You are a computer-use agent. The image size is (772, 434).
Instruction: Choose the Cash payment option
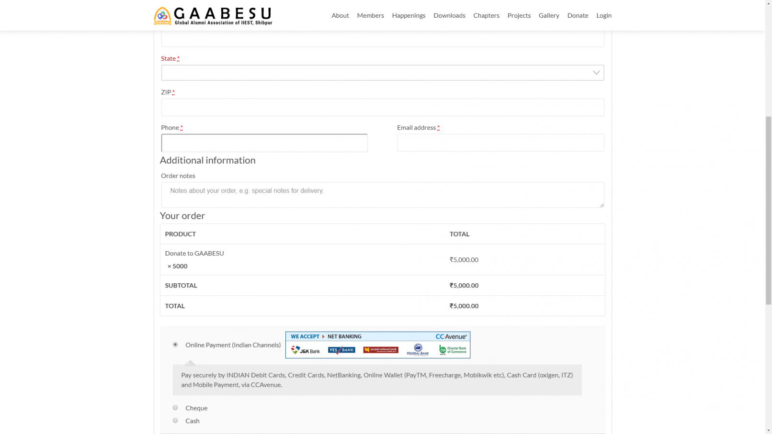175,421
